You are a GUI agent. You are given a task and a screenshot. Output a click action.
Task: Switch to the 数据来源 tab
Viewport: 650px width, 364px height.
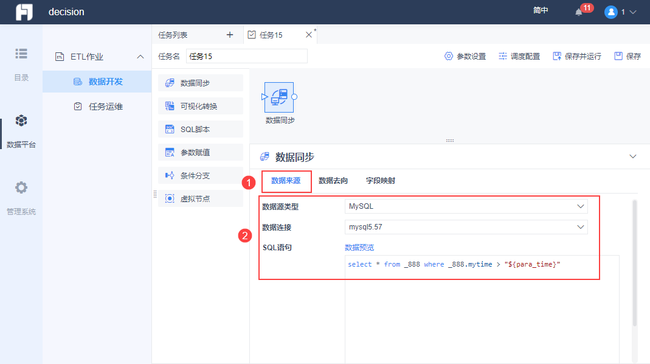pyautogui.click(x=286, y=181)
